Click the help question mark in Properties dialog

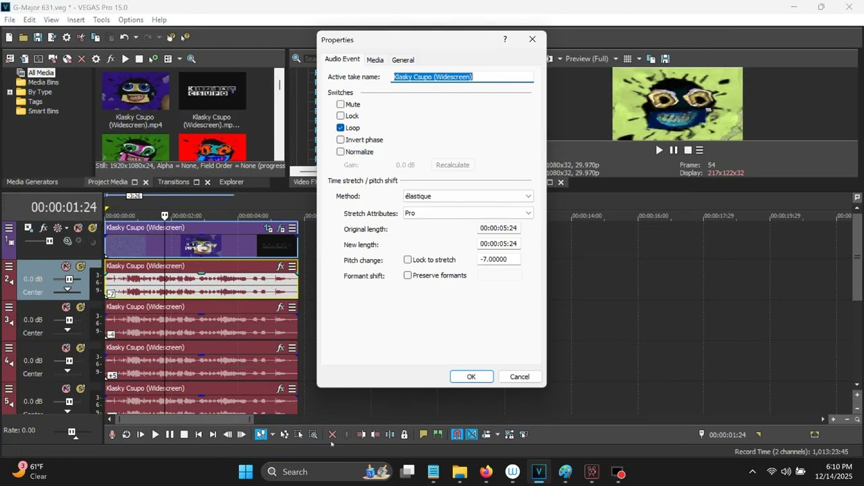(x=505, y=40)
